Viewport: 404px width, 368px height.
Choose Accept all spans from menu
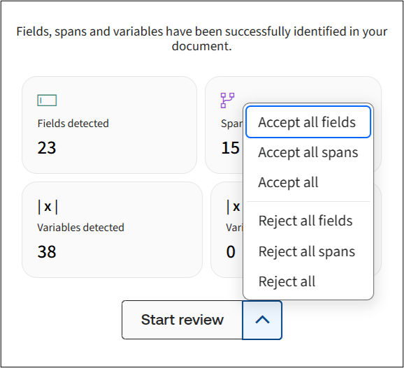pyautogui.click(x=308, y=152)
